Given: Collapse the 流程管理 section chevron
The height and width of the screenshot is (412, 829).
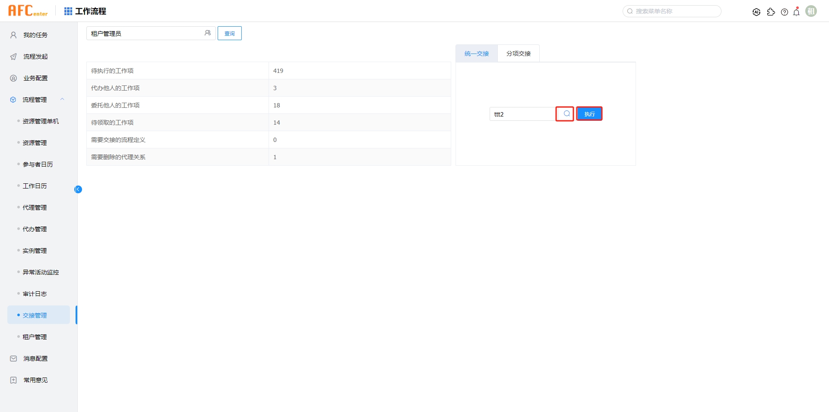Looking at the screenshot, I should pyautogui.click(x=62, y=99).
